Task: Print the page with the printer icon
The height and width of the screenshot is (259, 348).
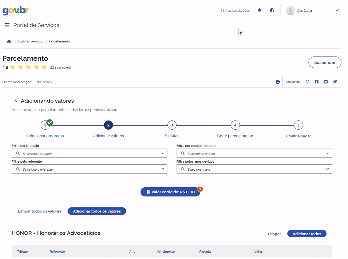Action: click(x=278, y=82)
